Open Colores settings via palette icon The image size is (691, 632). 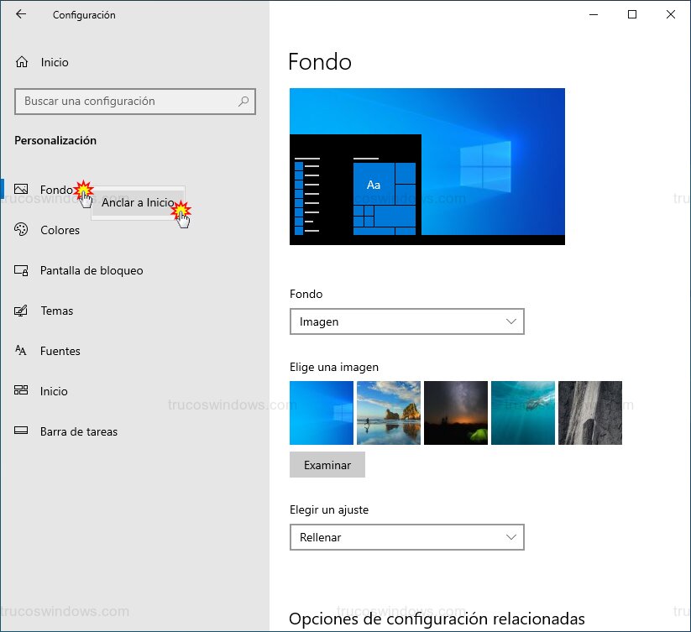point(21,230)
